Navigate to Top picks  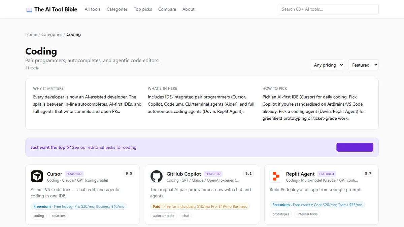coord(143,9)
